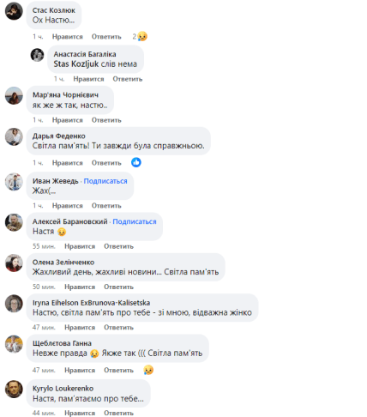Screen dimensions: 367x417
Task: Like Мар'яна Чорнієвич's comment
Action: pos(68,120)
